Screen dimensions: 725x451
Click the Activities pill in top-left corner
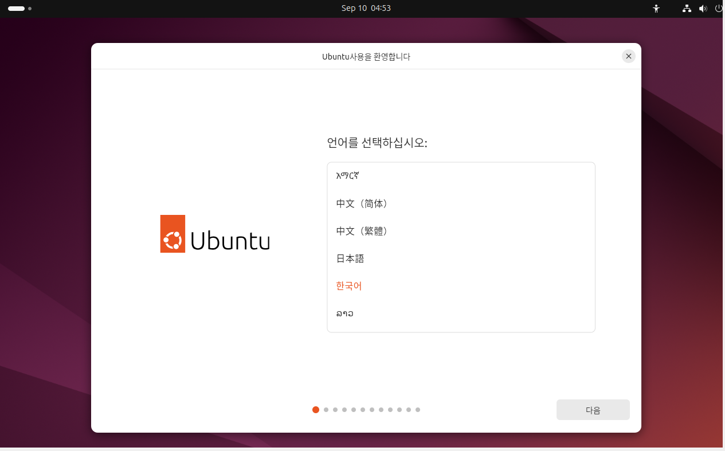(19, 9)
